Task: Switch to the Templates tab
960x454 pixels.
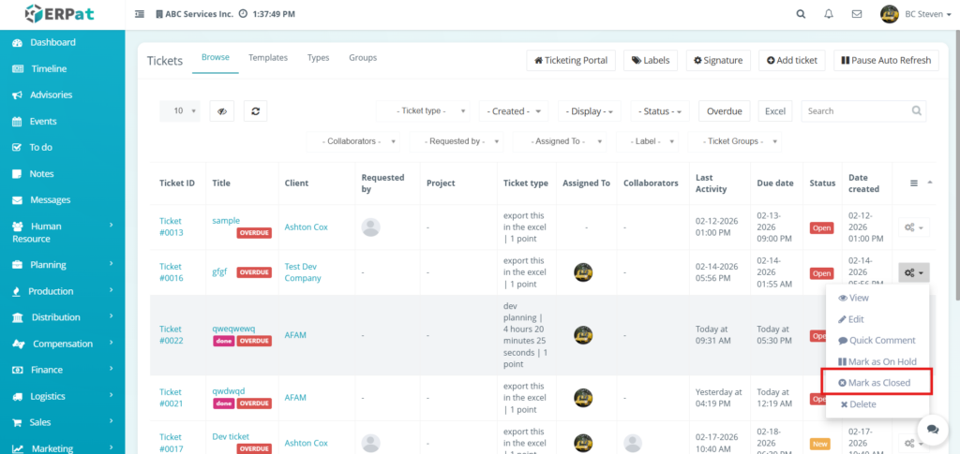Action: [268, 58]
